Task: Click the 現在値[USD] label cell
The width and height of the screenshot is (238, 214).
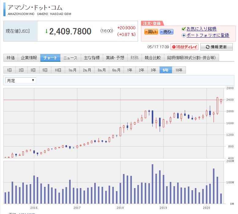Action: [20, 31]
